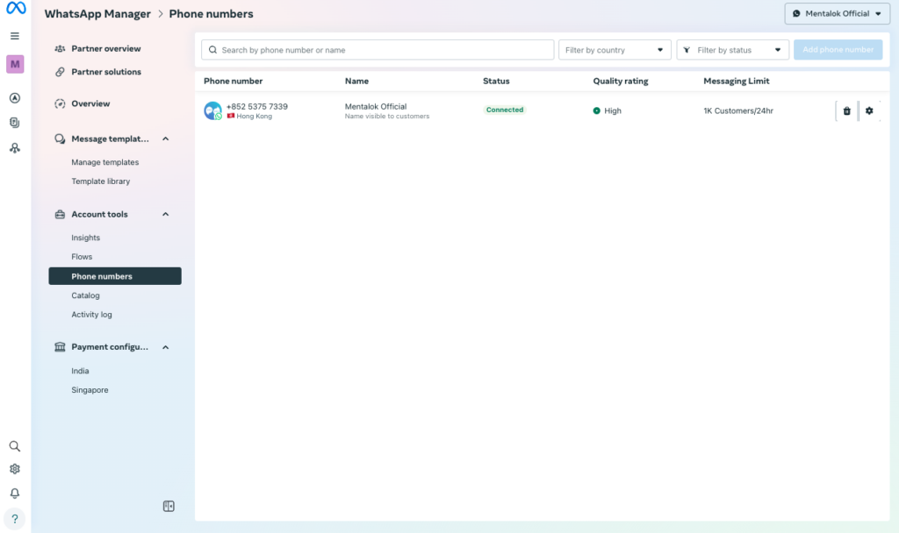Click the Hong Kong flag icon

coord(231,116)
